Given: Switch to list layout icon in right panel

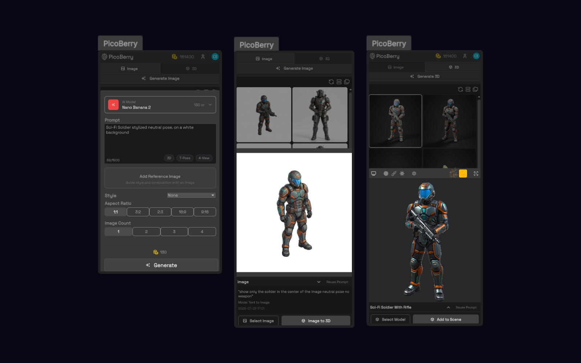Looking at the screenshot, I should click(468, 89).
